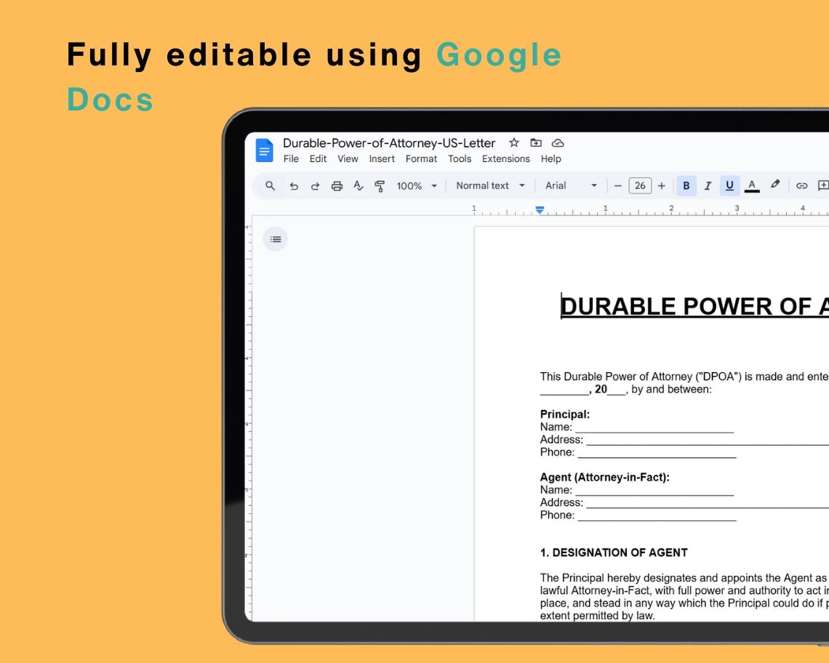Open the search menus magnifier

pyautogui.click(x=271, y=185)
